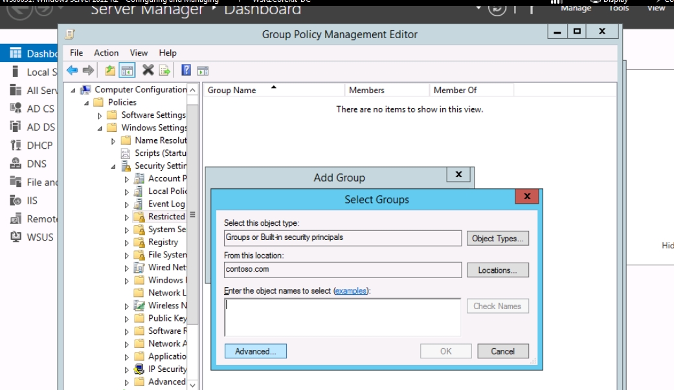The height and width of the screenshot is (390, 674).
Task: Click the black X delete toolbar icon
Action: [x=148, y=70]
